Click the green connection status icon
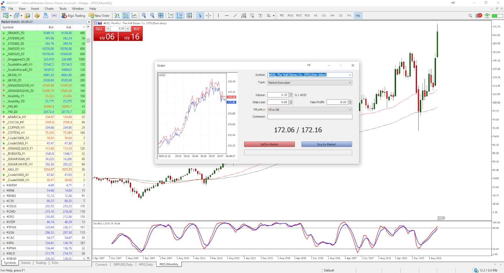 pyautogui.click(x=487, y=15)
